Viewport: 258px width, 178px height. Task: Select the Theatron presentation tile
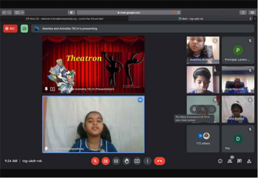[x=93, y=64]
